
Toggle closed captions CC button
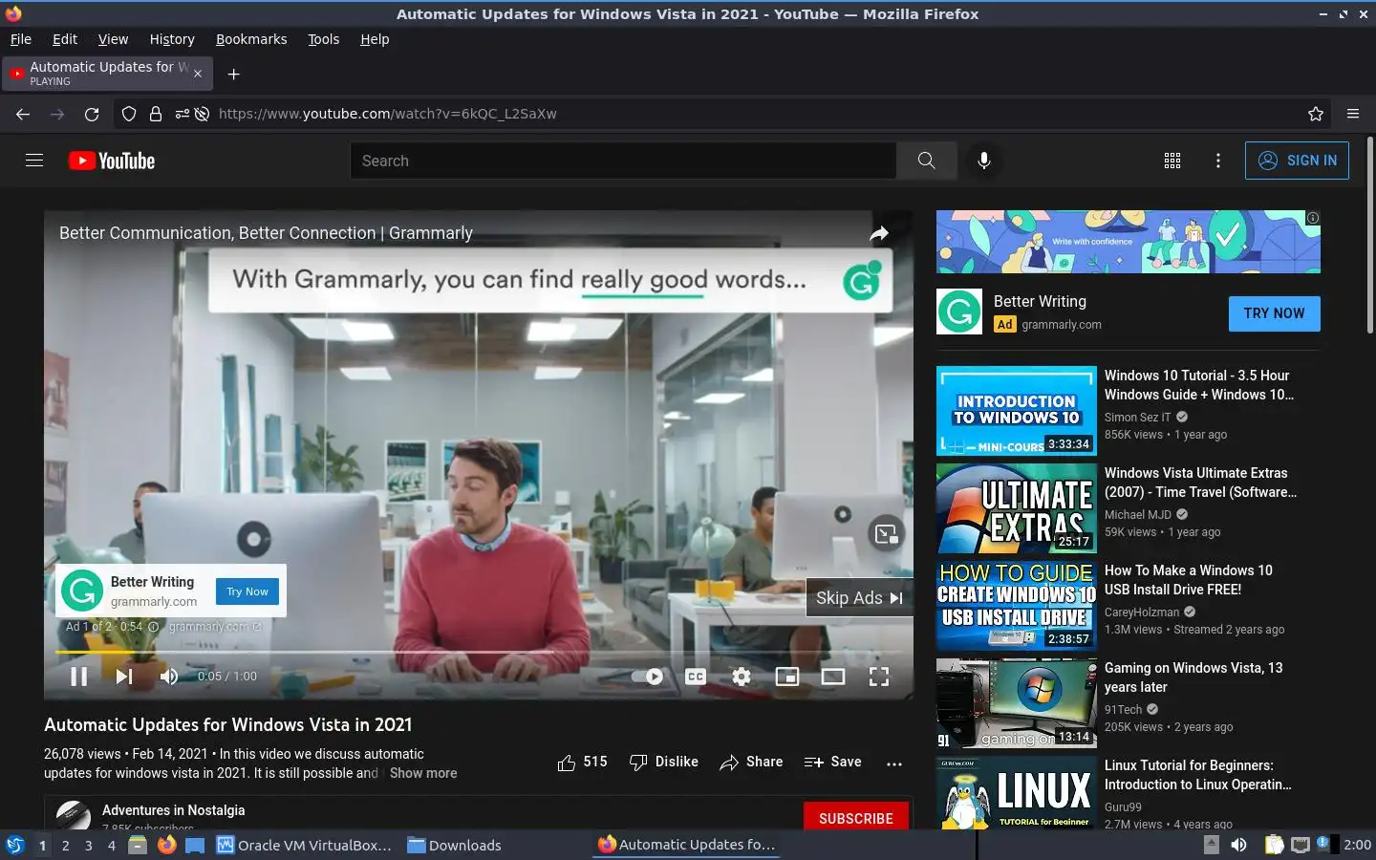pyautogui.click(x=696, y=677)
